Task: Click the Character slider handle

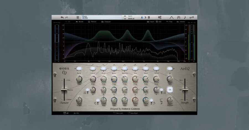Action: [64, 90]
